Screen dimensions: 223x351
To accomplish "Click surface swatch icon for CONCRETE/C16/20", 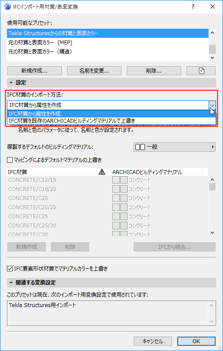I will pyautogui.click(x=124, y=189).
